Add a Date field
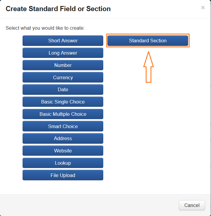The height and width of the screenshot is (216, 211). click(x=63, y=90)
